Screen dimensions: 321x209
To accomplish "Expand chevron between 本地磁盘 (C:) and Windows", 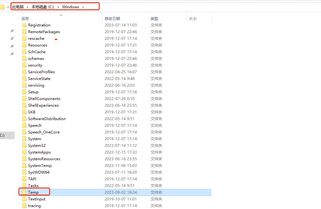I will (59, 7).
